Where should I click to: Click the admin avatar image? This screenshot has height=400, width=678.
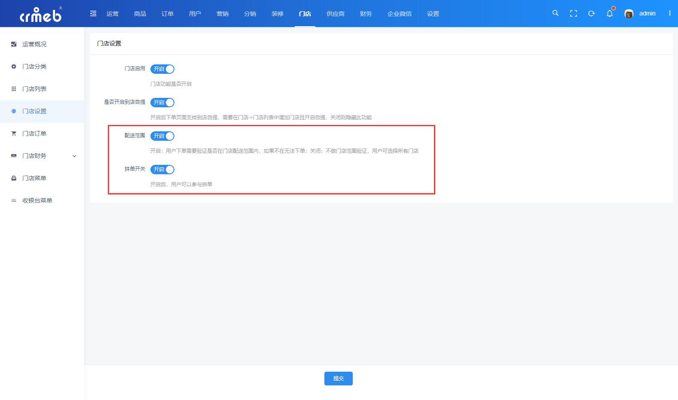pos(629,14)
